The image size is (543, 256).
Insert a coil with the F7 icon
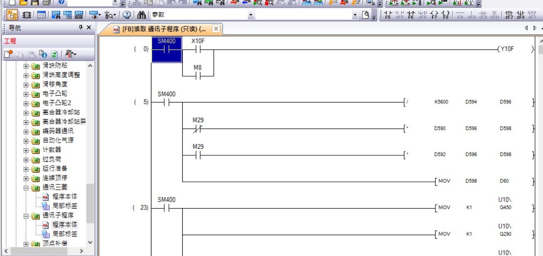pyautogui.click(x=434, y=15)
